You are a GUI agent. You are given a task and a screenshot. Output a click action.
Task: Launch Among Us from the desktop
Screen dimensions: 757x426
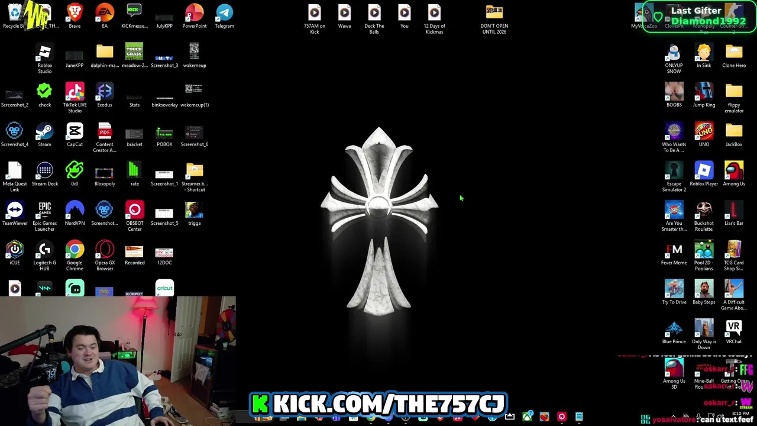(734, 174)
